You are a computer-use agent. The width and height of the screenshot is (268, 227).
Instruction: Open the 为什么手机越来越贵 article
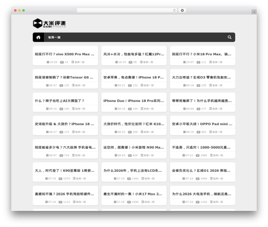pyautogui.click(x=202, y=101)
